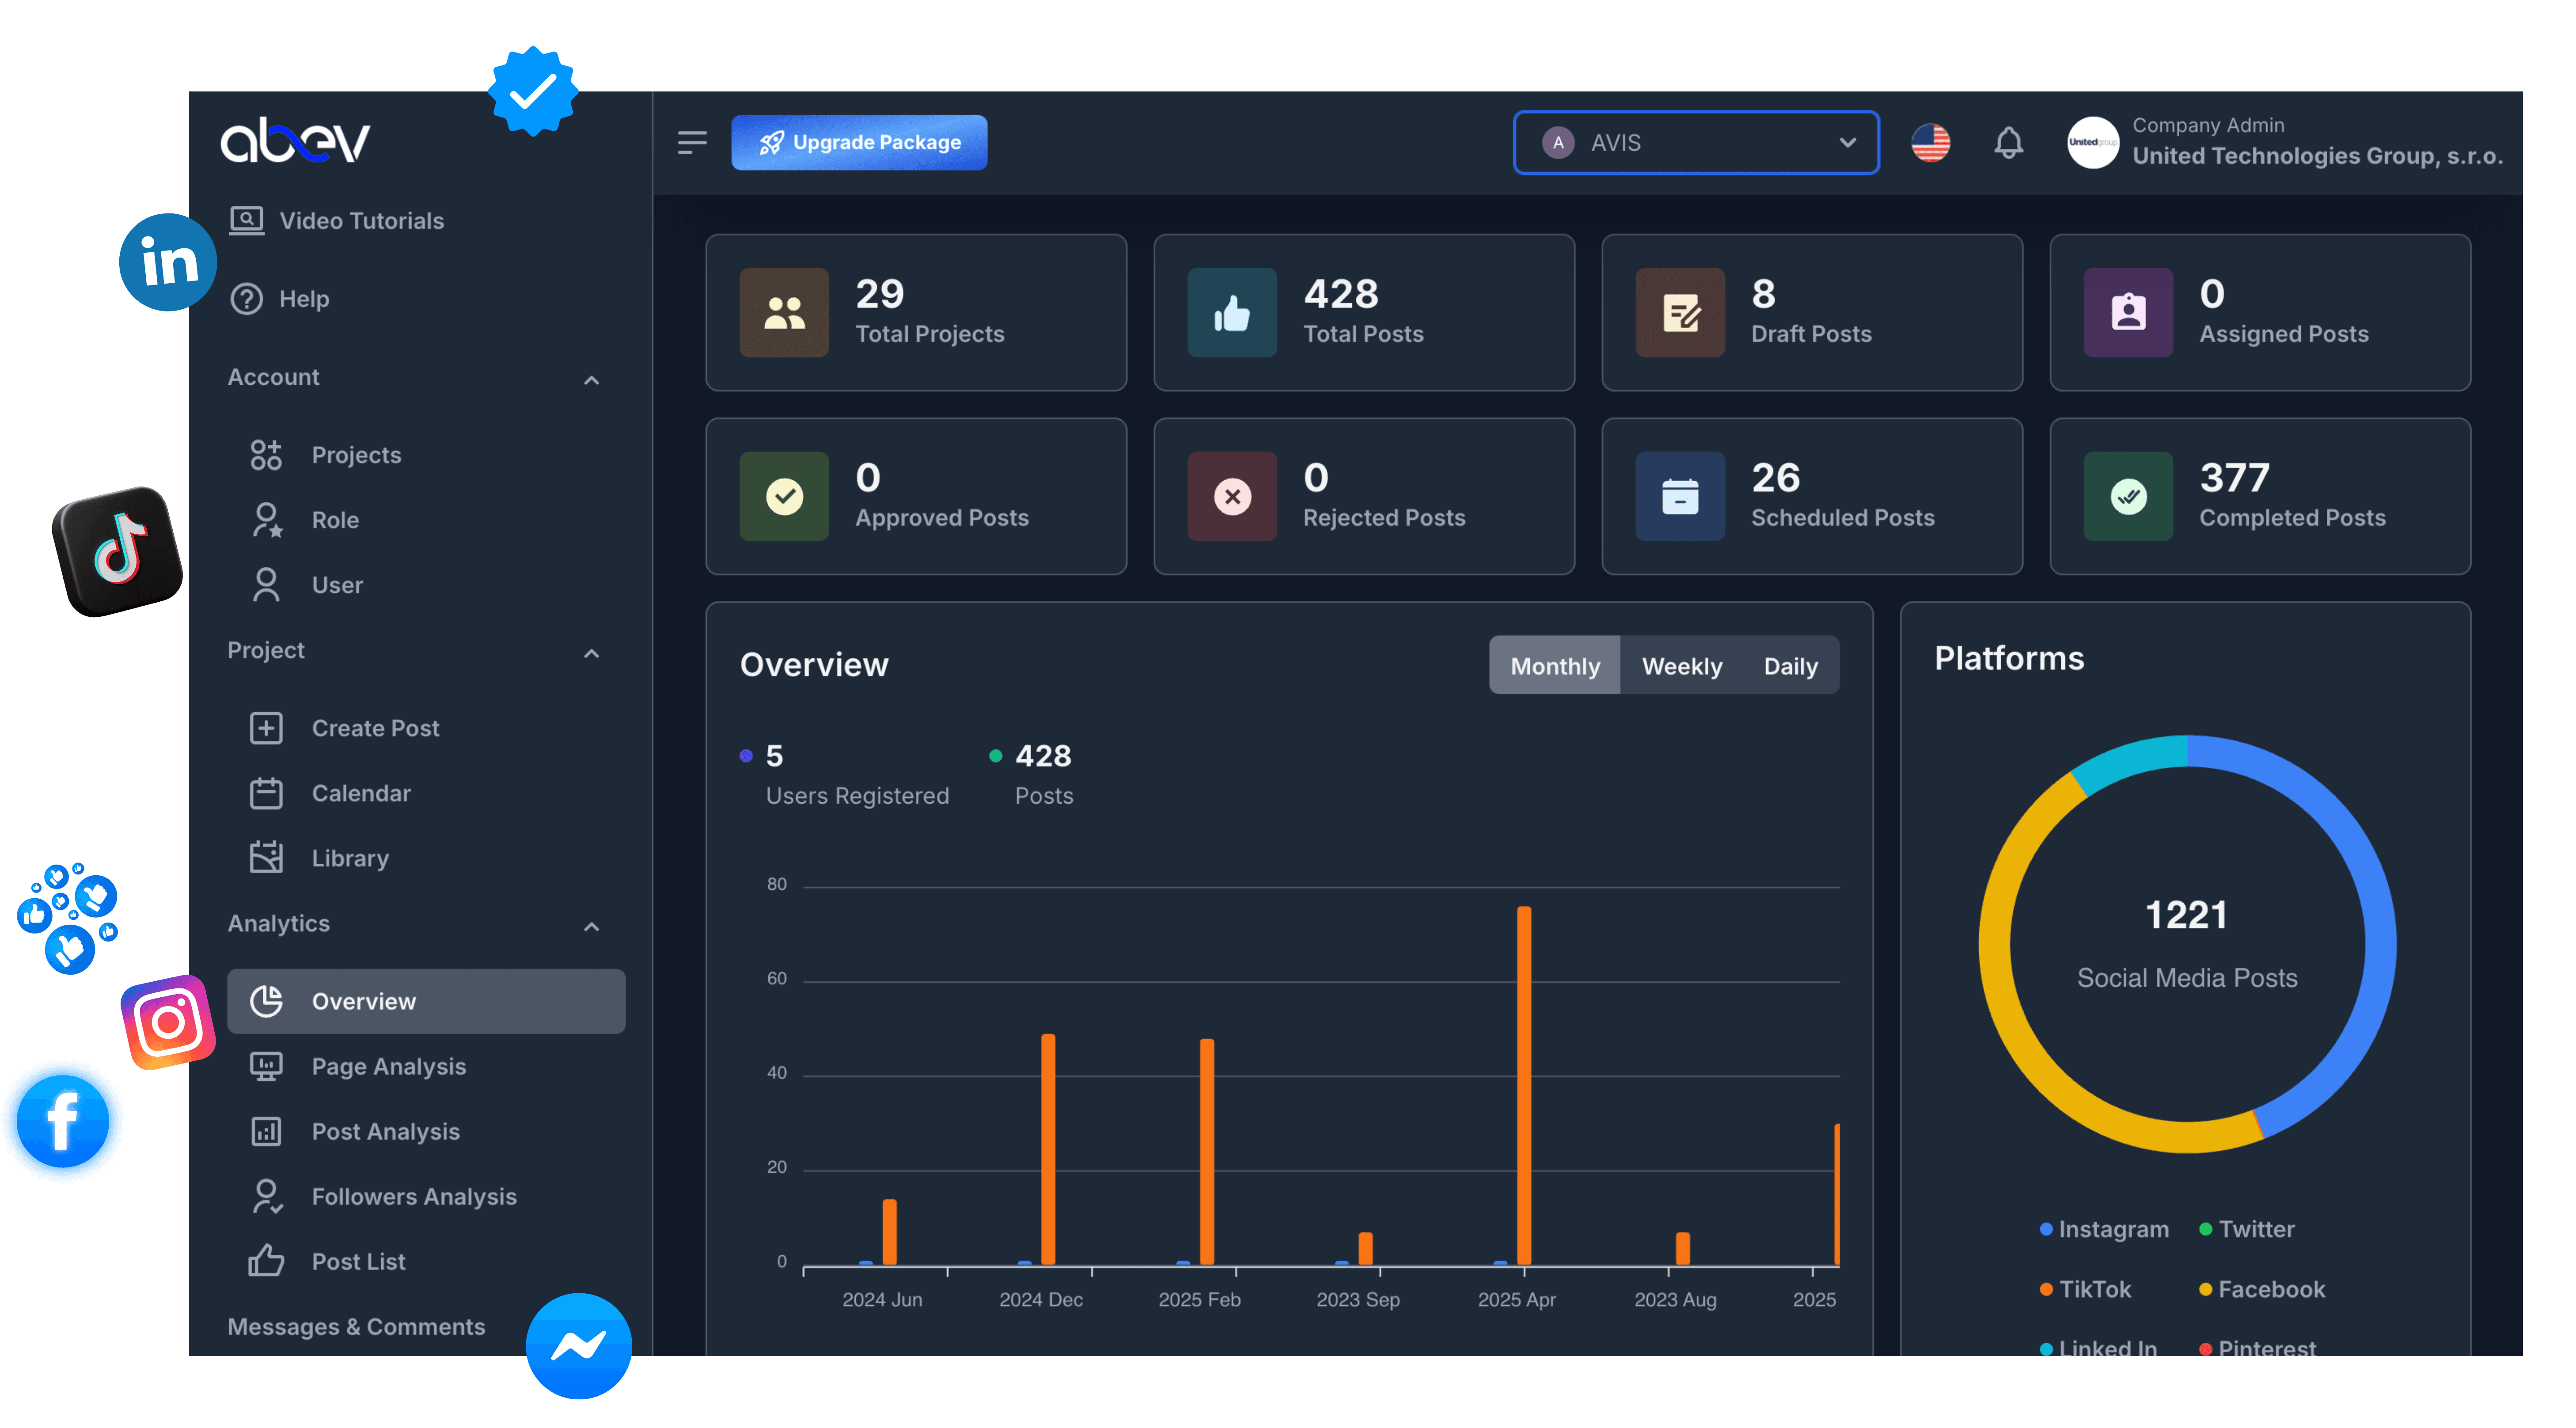Open the Post List thumbs-up icon
This screenshot has height=1428, width=2576.
click(266, 1261)
